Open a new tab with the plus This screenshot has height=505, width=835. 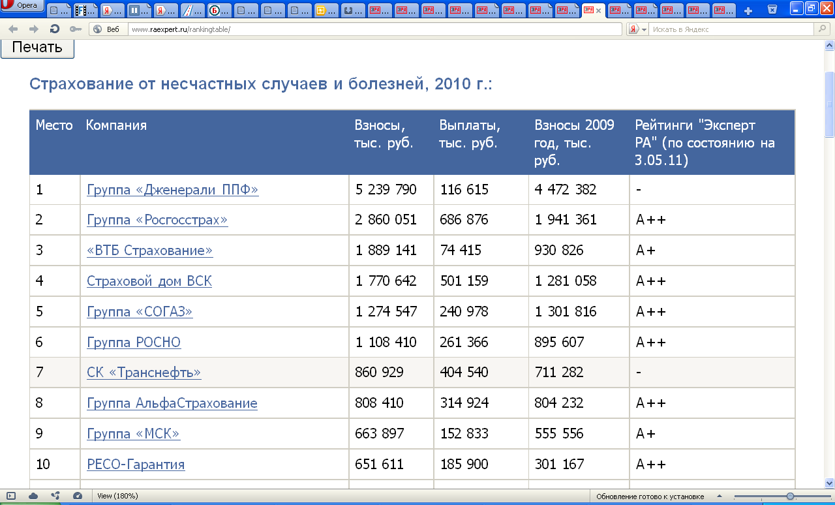[748, 10]
